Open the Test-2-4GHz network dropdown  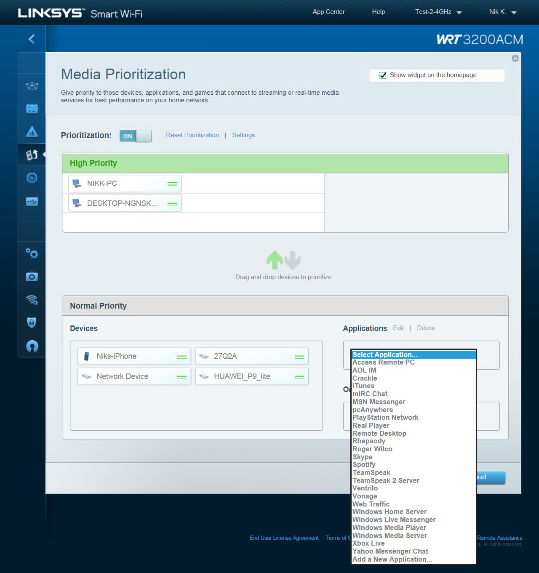coord(438,12)
